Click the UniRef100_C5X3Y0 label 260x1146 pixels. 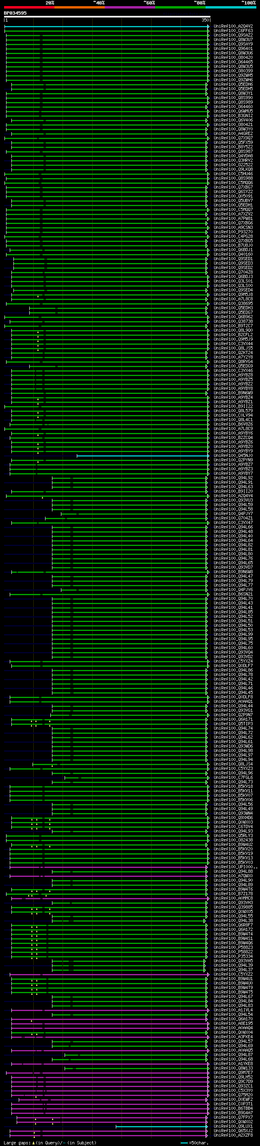[233, 1090]
